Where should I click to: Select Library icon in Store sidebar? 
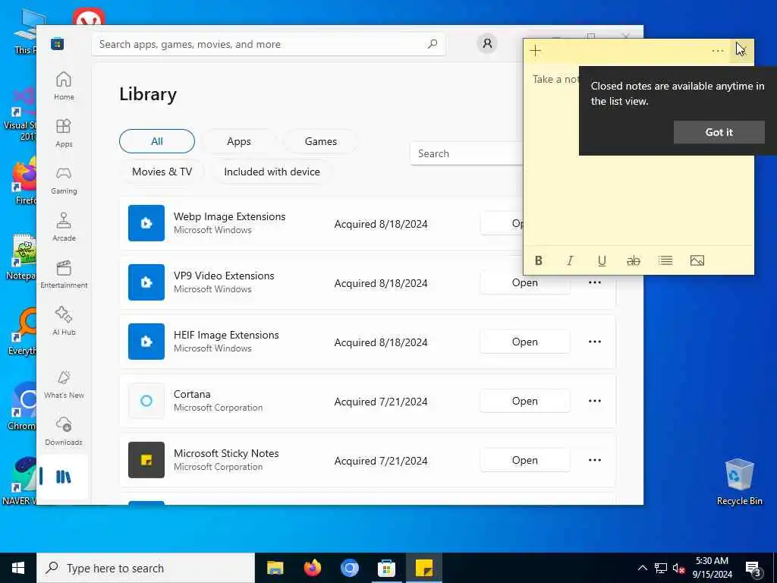coord(64,477)
